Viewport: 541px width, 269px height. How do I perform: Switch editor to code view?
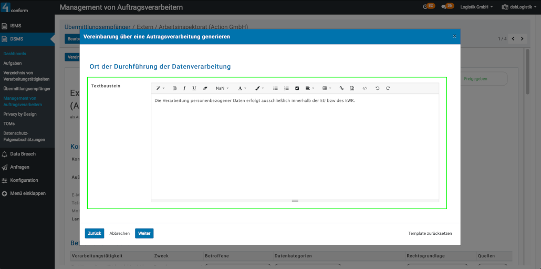coord(365,88)
